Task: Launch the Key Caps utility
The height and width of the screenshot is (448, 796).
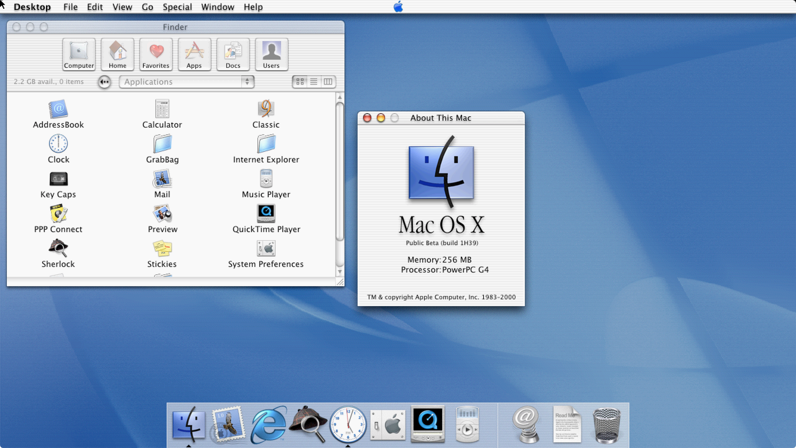Action: point(58,180)
